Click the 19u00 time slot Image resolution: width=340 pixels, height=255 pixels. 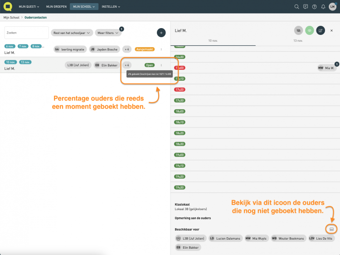(180, 155)
